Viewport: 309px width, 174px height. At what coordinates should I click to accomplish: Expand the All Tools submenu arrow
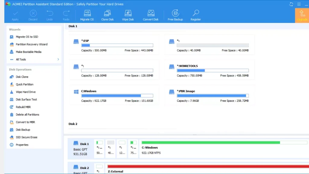58,60
